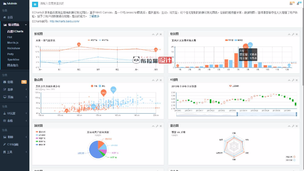Collapse the 饼状图 panel with chevron

(x=153, y=126)
